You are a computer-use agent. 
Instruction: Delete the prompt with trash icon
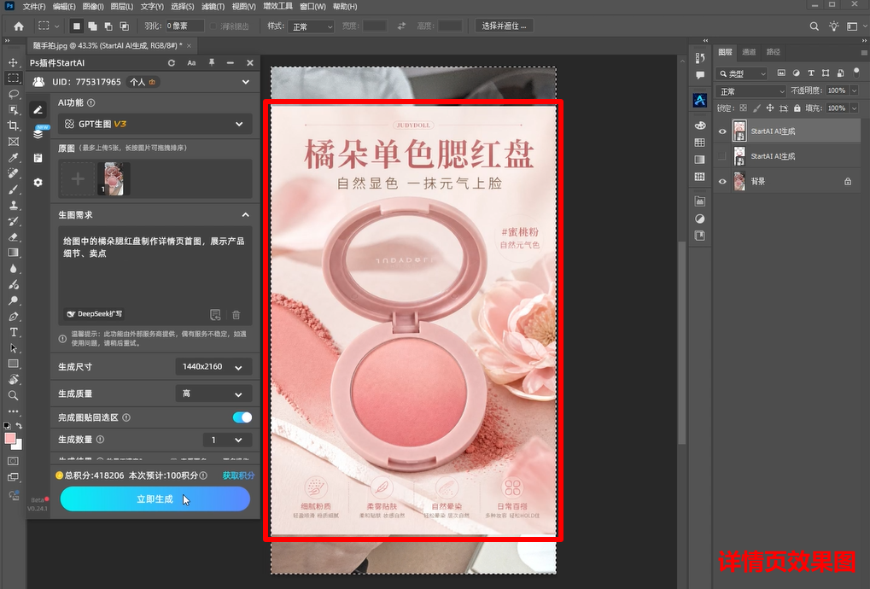pos(236,315)
